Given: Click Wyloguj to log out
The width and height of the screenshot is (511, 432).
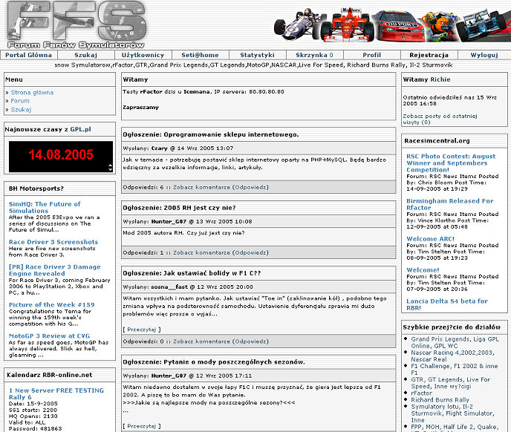Looking at the screenshot, I should [x=484, y=55].
